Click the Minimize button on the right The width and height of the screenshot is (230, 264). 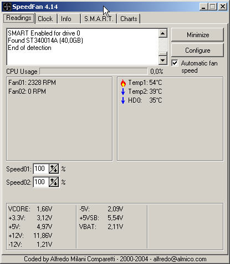(197, 35)
